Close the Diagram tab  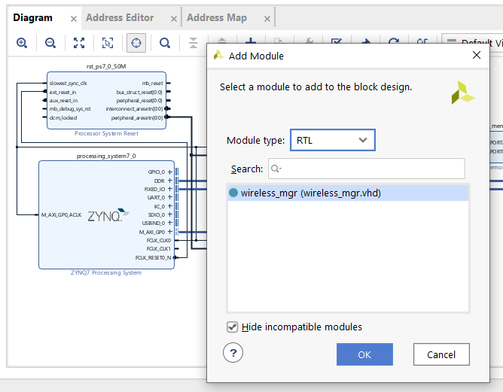(x=74, y=19)
